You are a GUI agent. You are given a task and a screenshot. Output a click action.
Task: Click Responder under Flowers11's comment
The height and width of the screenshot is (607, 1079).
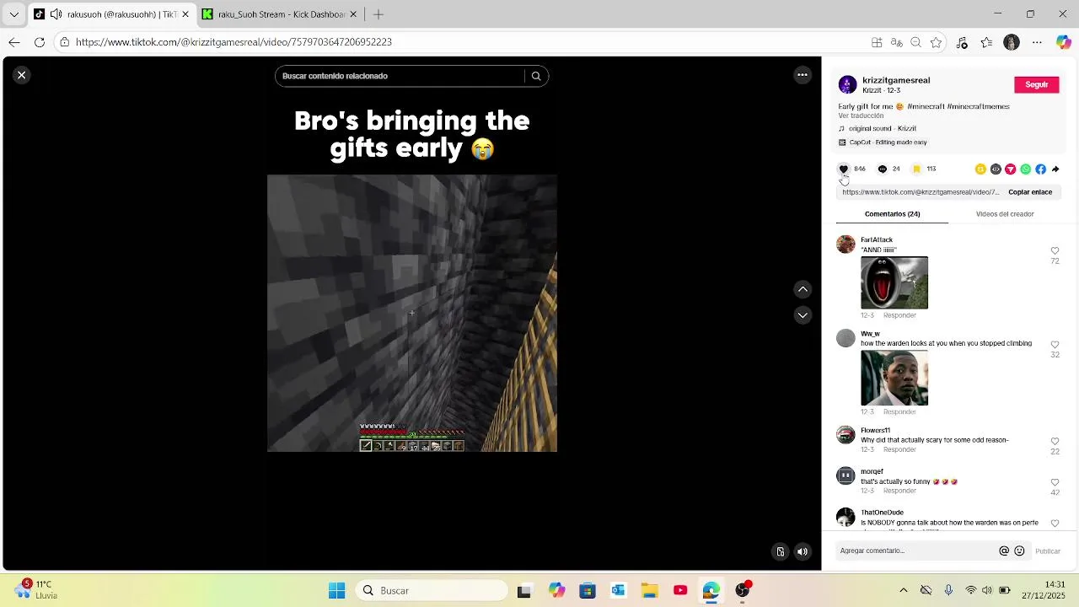[x=899, y=449]
